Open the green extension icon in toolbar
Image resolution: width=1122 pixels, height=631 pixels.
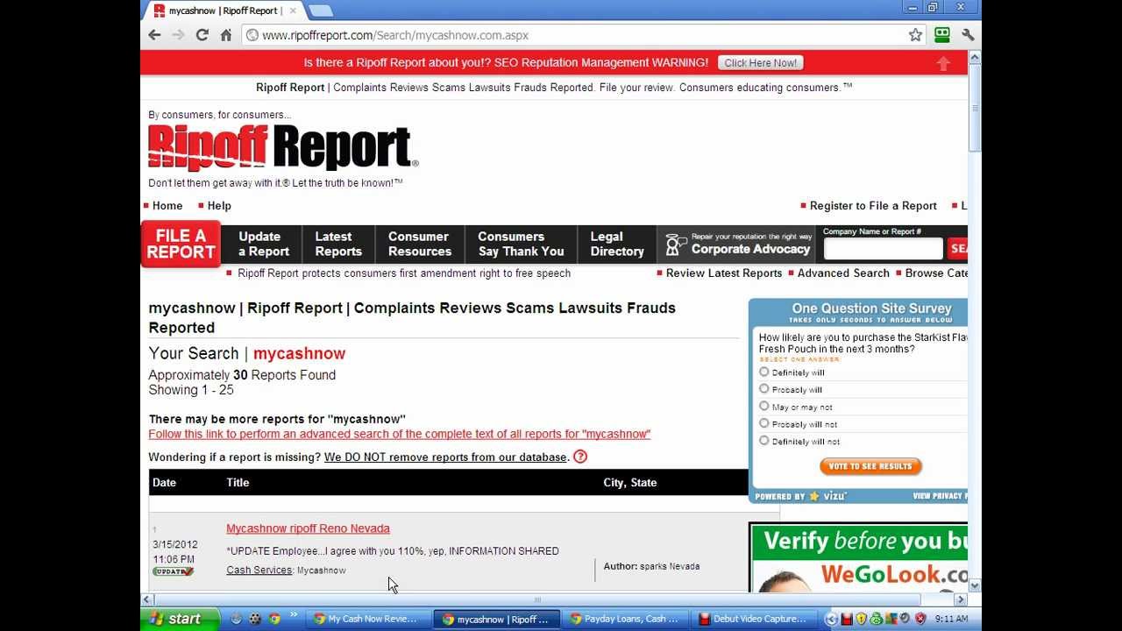[x=942, y=35]
